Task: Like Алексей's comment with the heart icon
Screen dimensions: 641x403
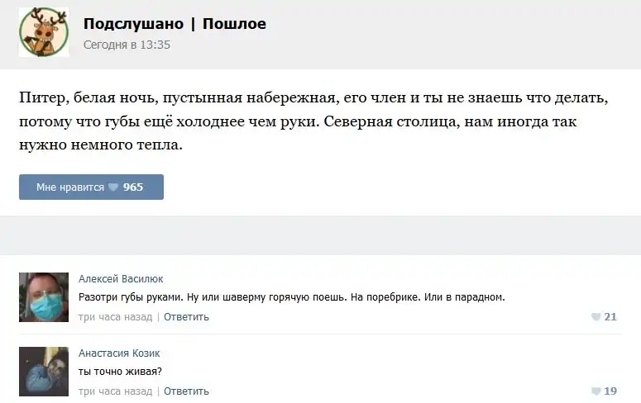Action: pos(596,317)
